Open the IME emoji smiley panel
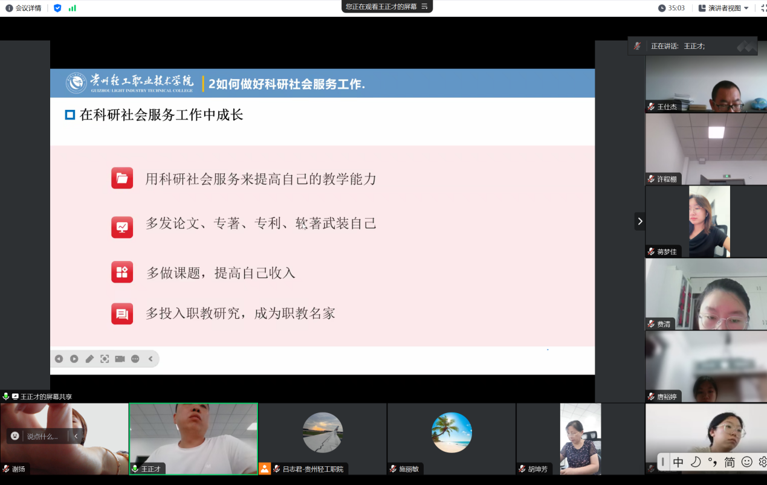Viewport: 767px width, 485px height. (x=747, y=462)
